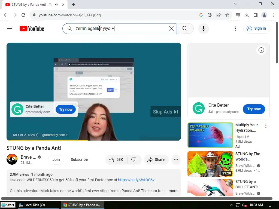Open Multiply Your Hydration ad thumbnail

tap(210, 135)
